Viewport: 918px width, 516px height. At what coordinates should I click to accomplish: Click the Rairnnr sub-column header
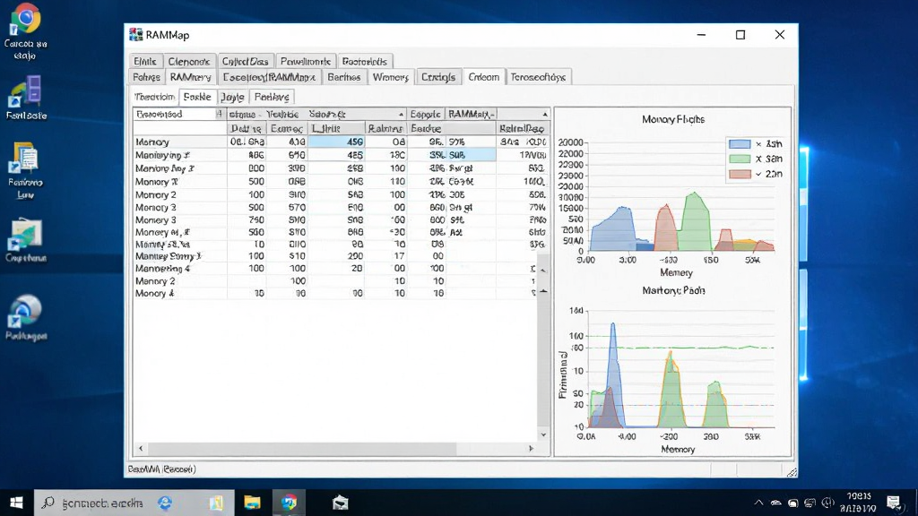[385, 129]
